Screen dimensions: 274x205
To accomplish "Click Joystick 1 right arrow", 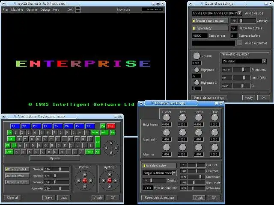I will [91, 180].
